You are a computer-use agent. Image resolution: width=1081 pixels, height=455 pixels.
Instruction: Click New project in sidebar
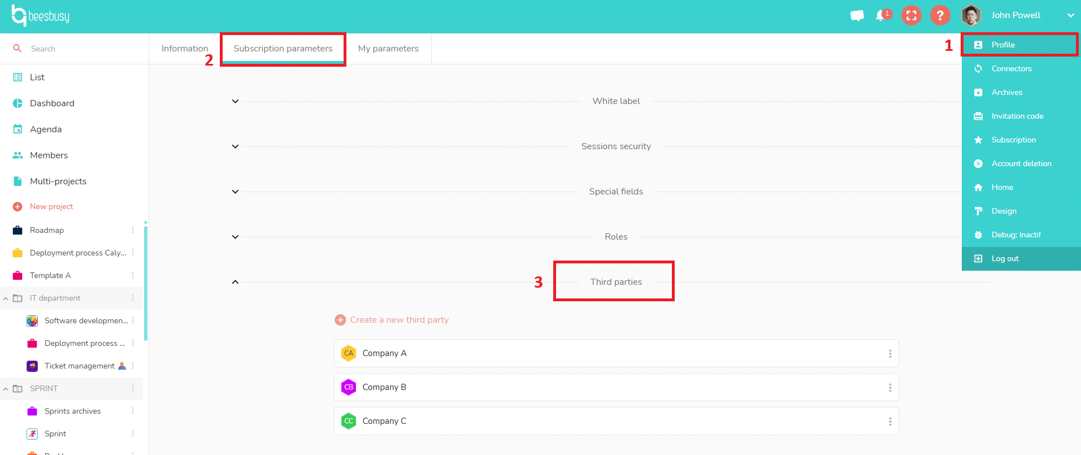click(x=51, y=207)
